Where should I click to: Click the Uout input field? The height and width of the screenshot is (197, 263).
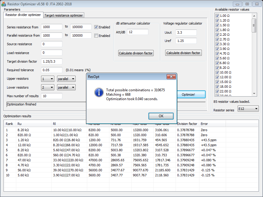pos(186,32)
